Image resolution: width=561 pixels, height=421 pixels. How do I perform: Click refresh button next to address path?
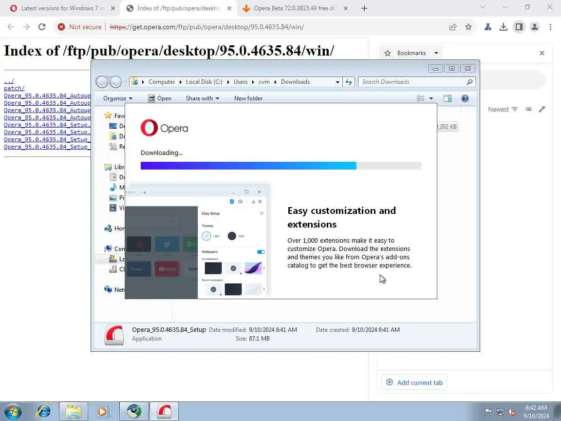click(349, 82)
